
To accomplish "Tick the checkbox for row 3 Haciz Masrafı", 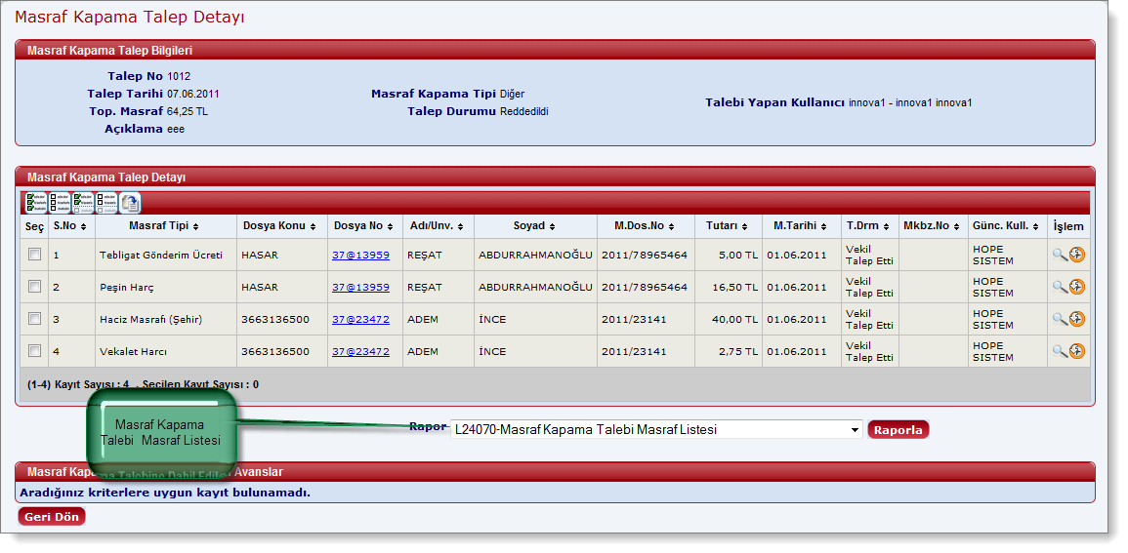I will [34, 319].
